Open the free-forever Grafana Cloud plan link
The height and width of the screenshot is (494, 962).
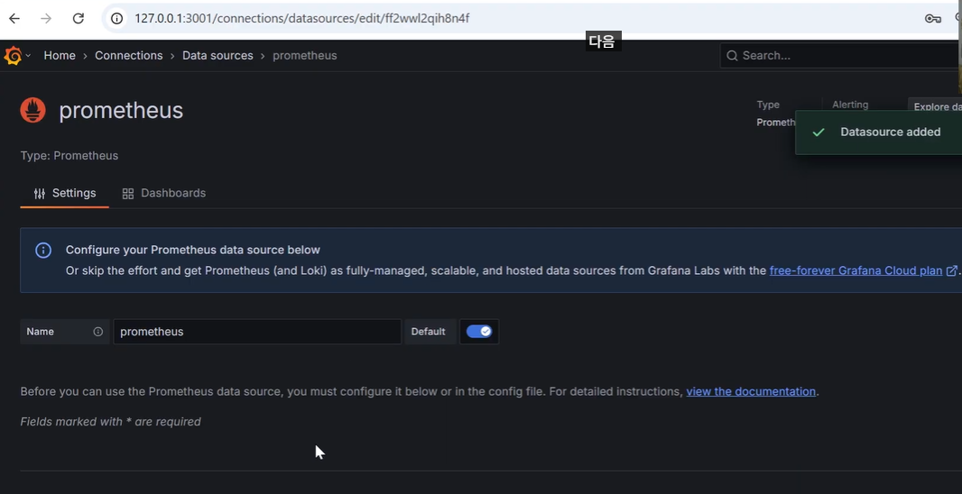coord(856,270)
